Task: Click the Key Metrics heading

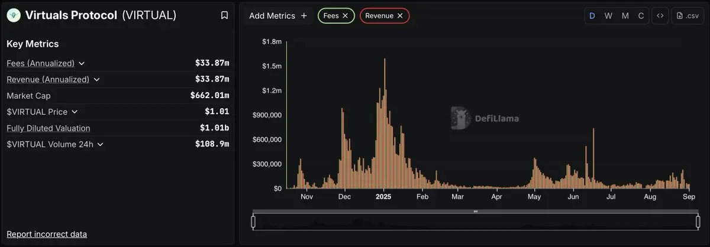Action: tap(33, 44)
